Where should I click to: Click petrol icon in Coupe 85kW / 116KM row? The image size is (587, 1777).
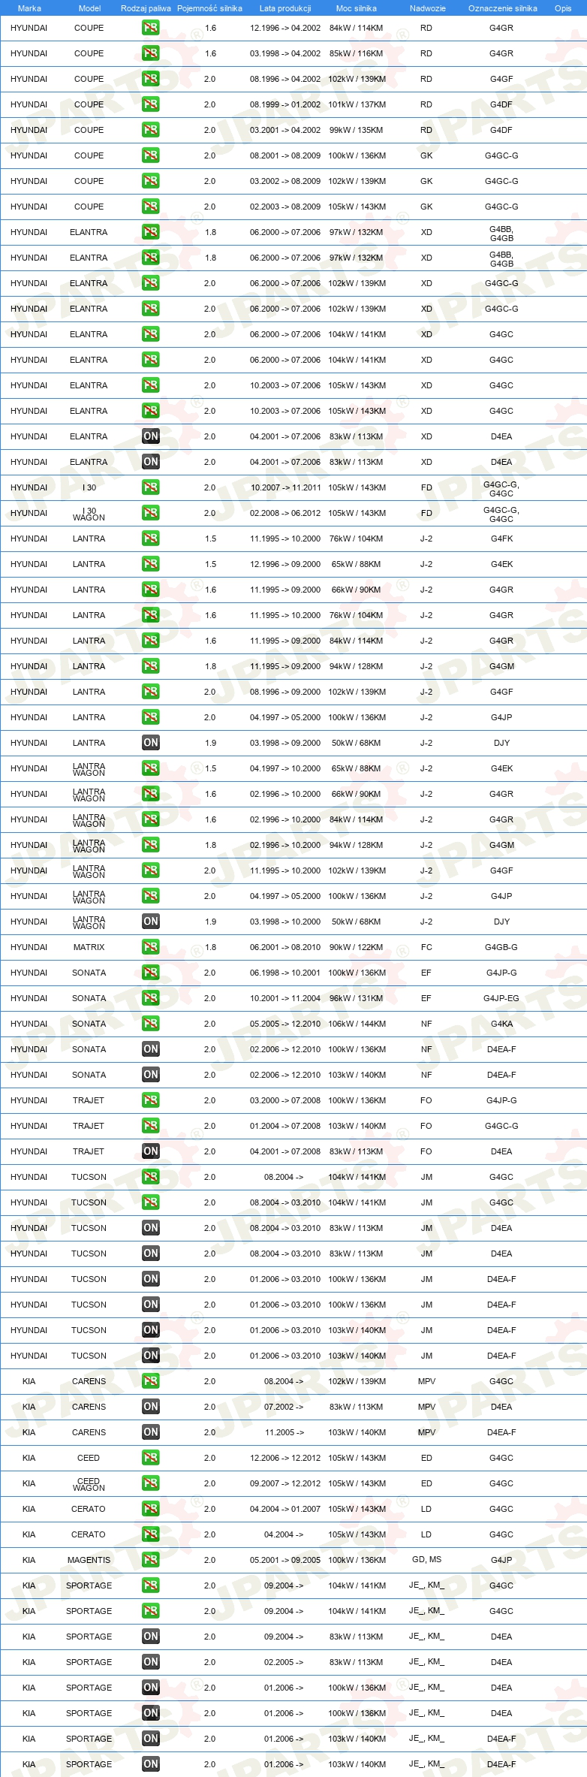click(x=151, y=53)
